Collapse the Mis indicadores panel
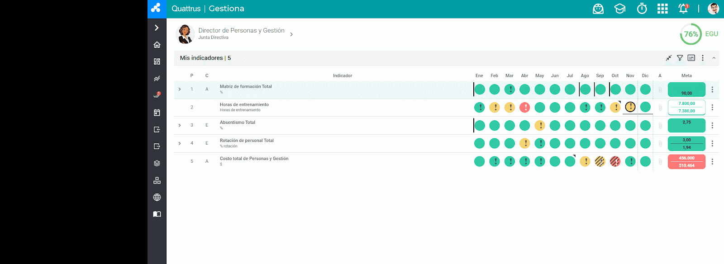Image resolution: width=724 pixels, height=264 pixels. (x=714, y=58)
